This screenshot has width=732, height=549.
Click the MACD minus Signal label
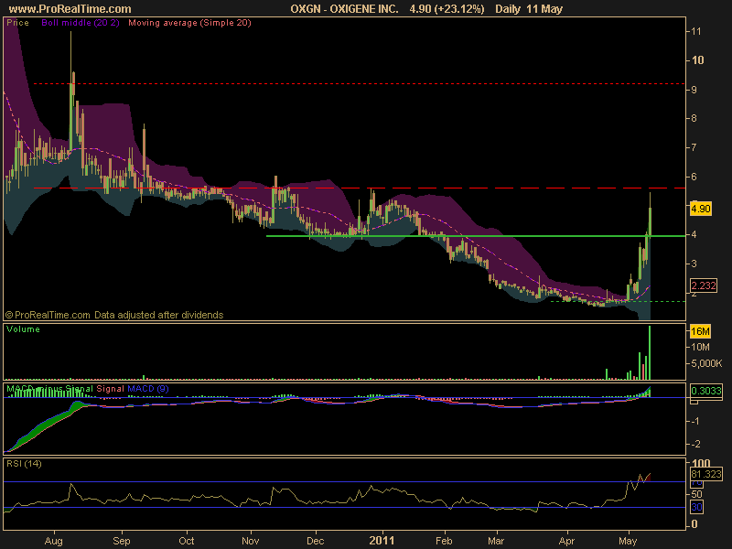49,388
